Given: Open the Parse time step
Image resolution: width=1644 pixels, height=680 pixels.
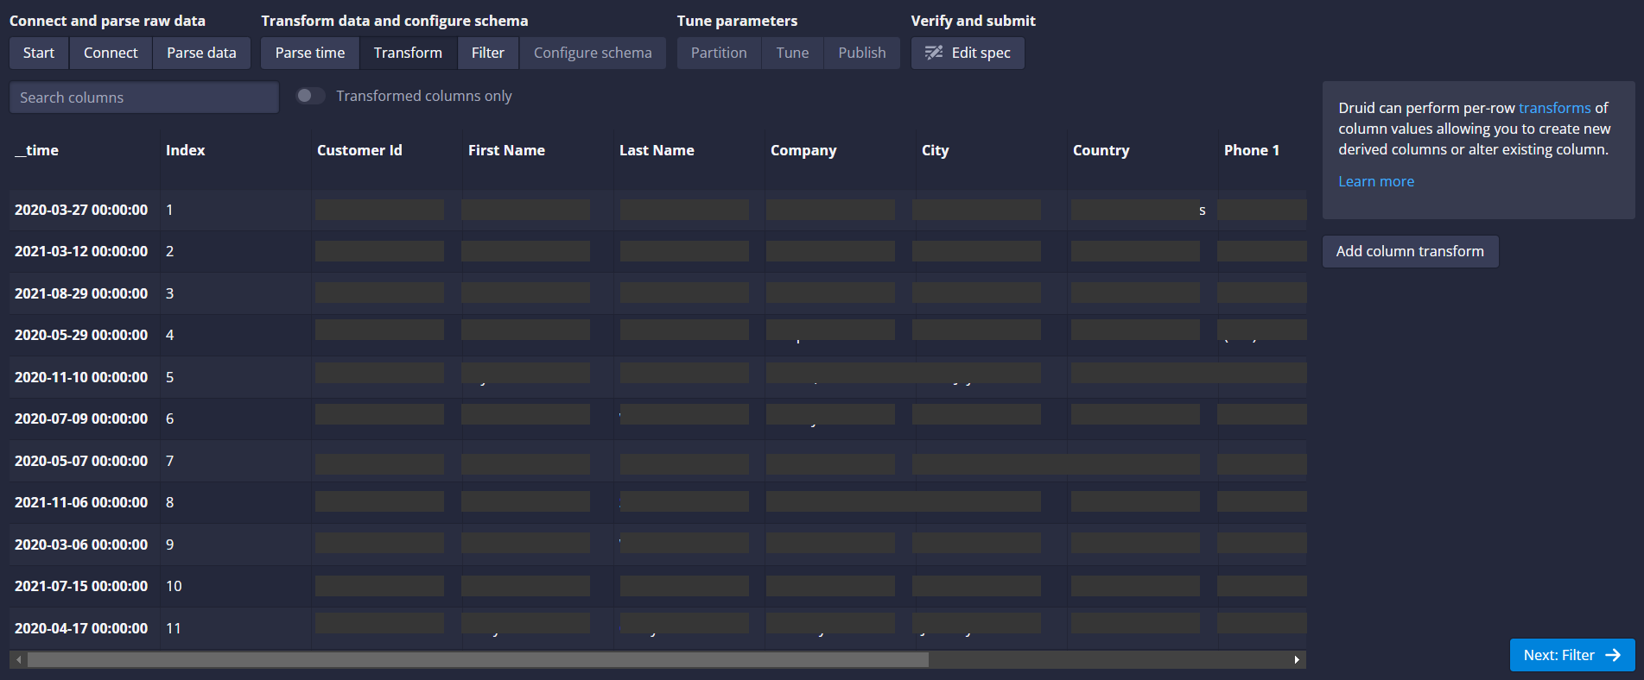Looking at the screenshot, I should [310, 53].
